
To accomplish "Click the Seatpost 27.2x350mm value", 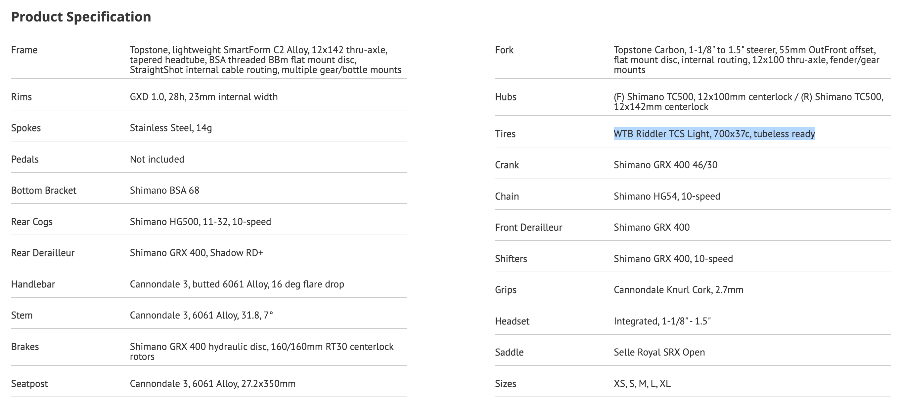I will coord(212,383).
